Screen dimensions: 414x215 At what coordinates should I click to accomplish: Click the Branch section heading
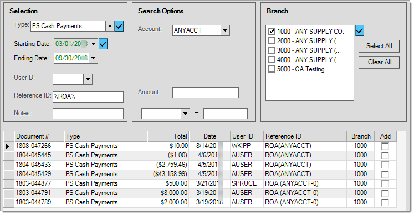pyautogui.click(x=277, y=11)
